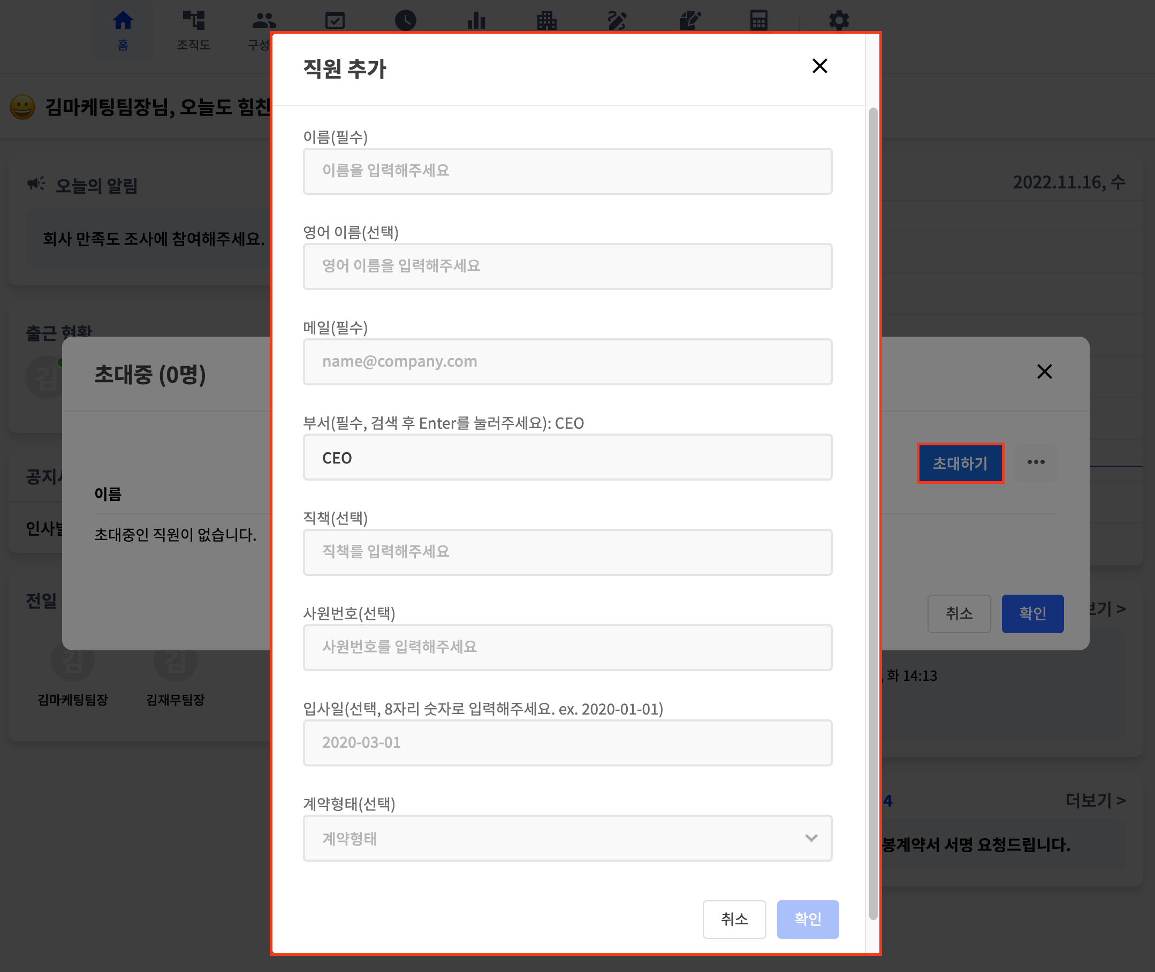Expand the 계약형태 dropdown

point(567,838)
